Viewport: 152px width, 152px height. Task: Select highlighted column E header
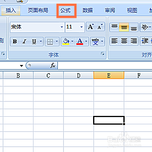point(109,75)
